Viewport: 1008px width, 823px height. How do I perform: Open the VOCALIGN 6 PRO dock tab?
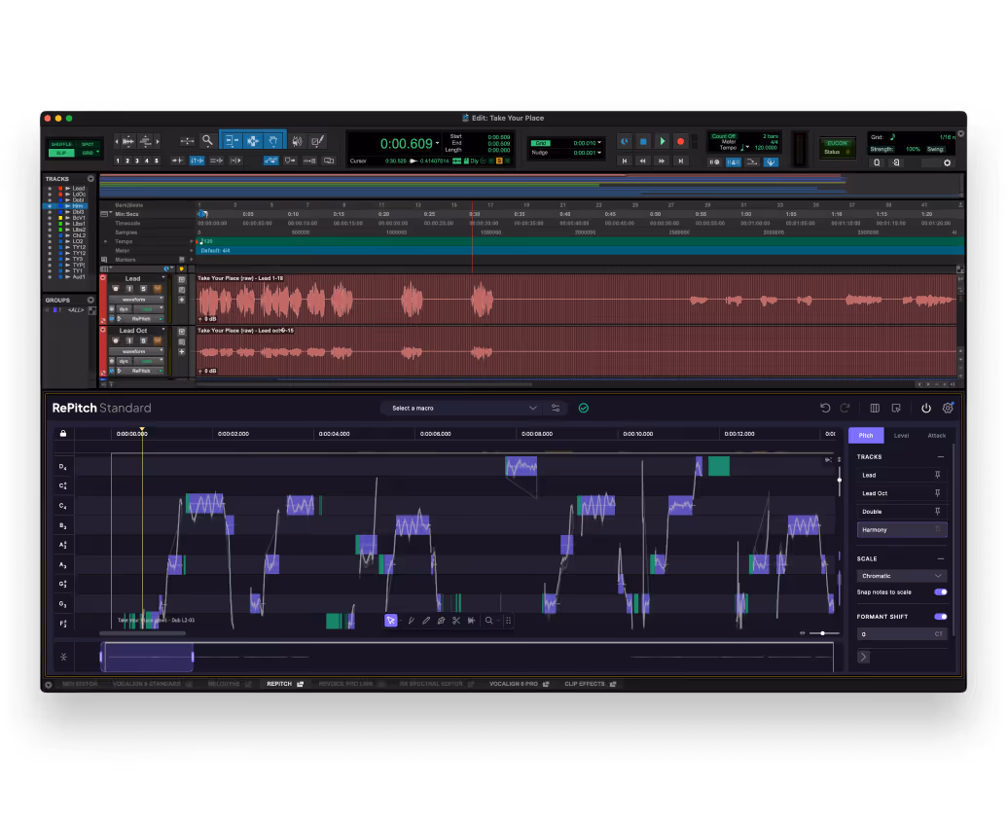[x=519, y=684]
